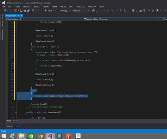
Task: Open the WINDOW menu
Action: click(92, 7)
